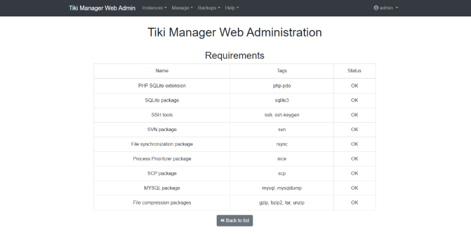Viewport: 471px width, 234px height.
Task: Click the admin user avatar icon
Action: (x=376, y=8)
